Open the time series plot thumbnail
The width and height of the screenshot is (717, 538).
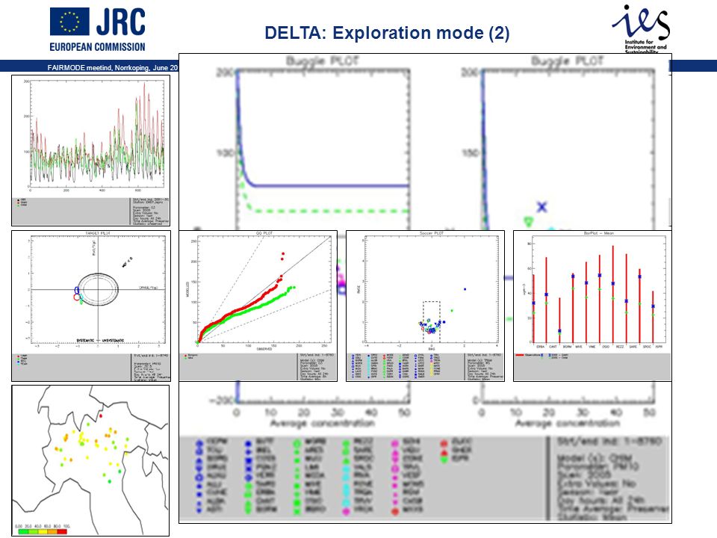(x=90, y=150)
